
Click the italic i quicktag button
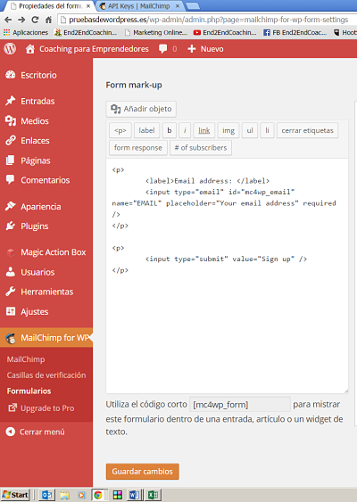tap(185, 130)
